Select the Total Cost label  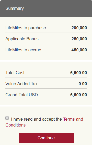pos(15,73)
